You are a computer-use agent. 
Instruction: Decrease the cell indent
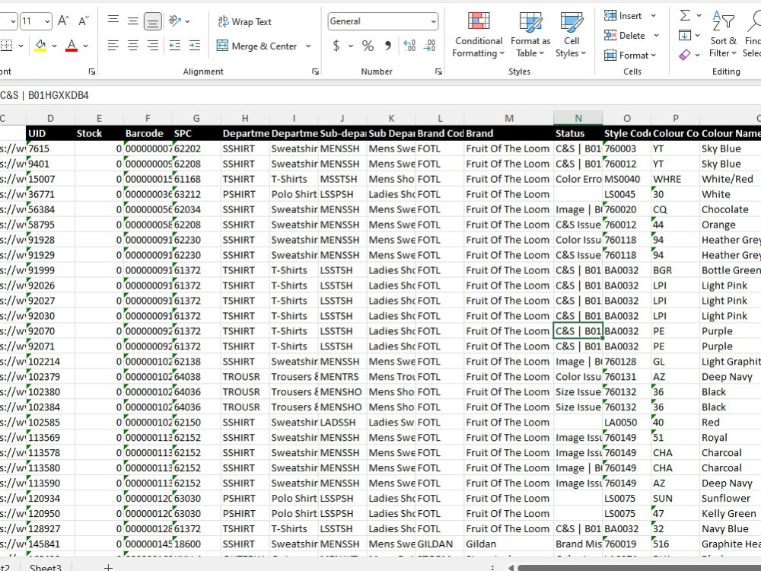pyautogui.click(x=175, y=46)
